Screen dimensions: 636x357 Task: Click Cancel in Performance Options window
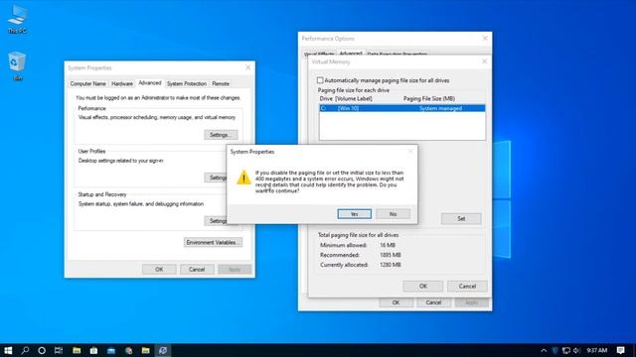pyautogui.click(x=433, y=302)
